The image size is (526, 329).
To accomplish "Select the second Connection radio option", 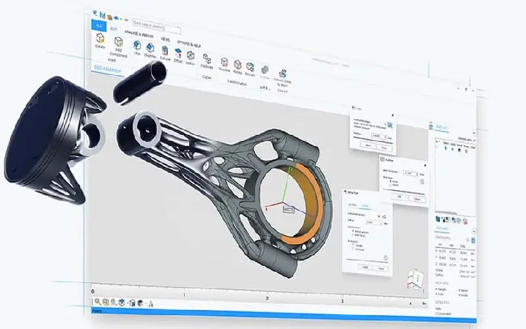I will [x=353, y=235].
